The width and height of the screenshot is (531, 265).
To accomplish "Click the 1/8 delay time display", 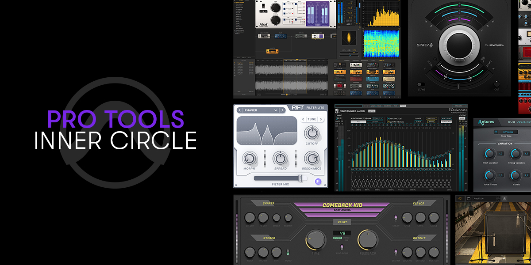I will click(341, 233).
